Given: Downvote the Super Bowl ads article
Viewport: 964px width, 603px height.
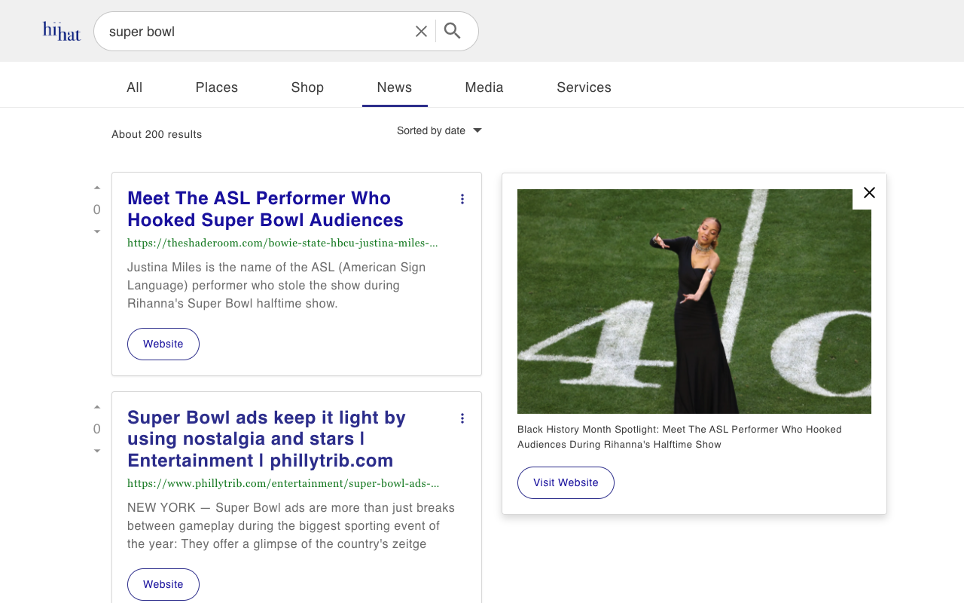Looking at the screenshot, I should (x=97, y=451).
